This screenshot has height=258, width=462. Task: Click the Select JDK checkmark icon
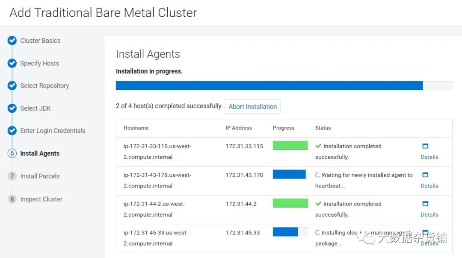(12, 108)
